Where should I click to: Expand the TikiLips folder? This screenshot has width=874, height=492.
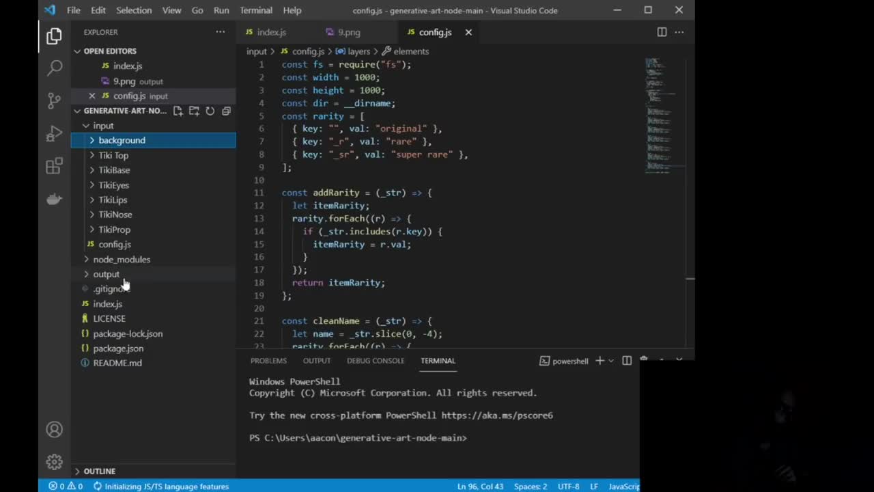[x=113, y=200]
